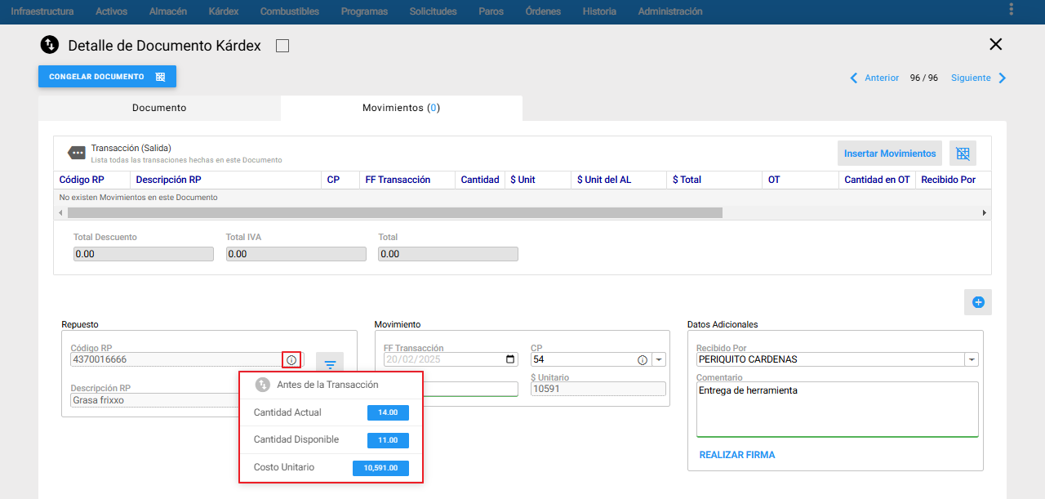Open the Órdenes menu

(x=544, y=11)
